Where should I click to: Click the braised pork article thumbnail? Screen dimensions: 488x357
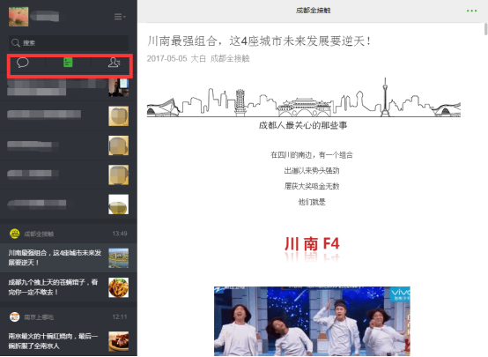(x=119, y=341)
